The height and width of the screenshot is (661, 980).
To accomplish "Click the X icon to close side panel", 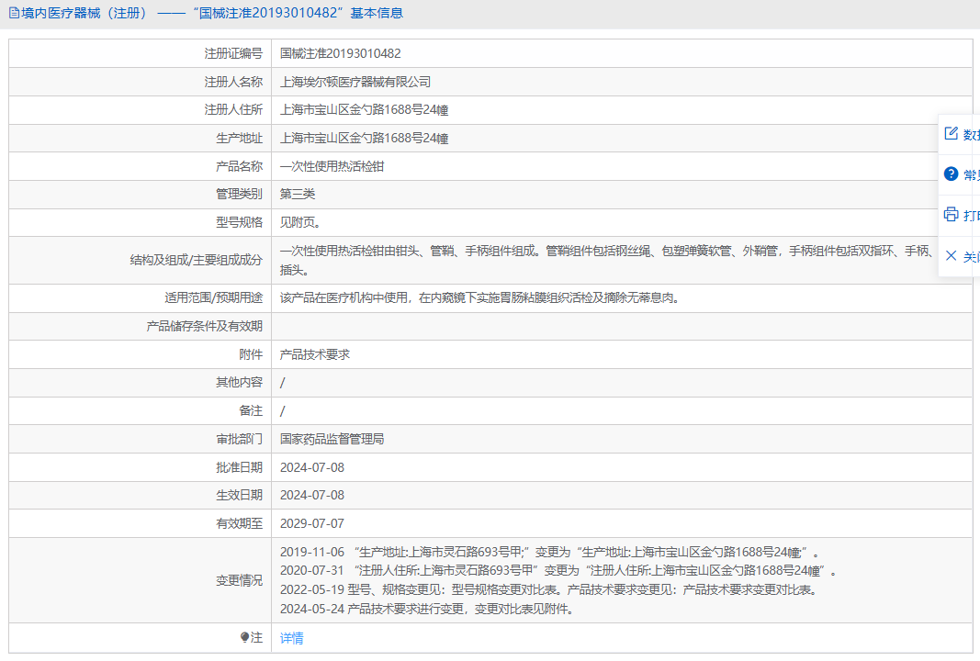I will coord(951,255).
